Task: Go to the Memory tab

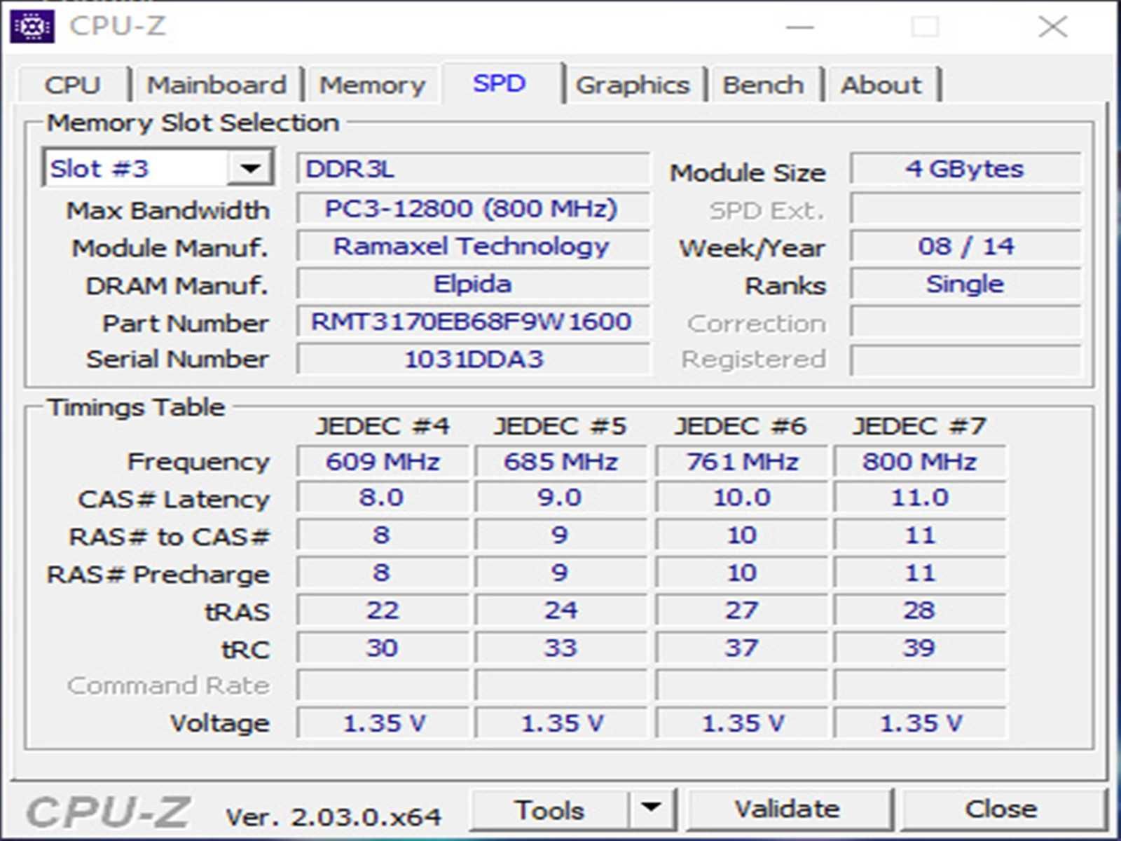Action: pyautogui.click(x=373, y=86)
